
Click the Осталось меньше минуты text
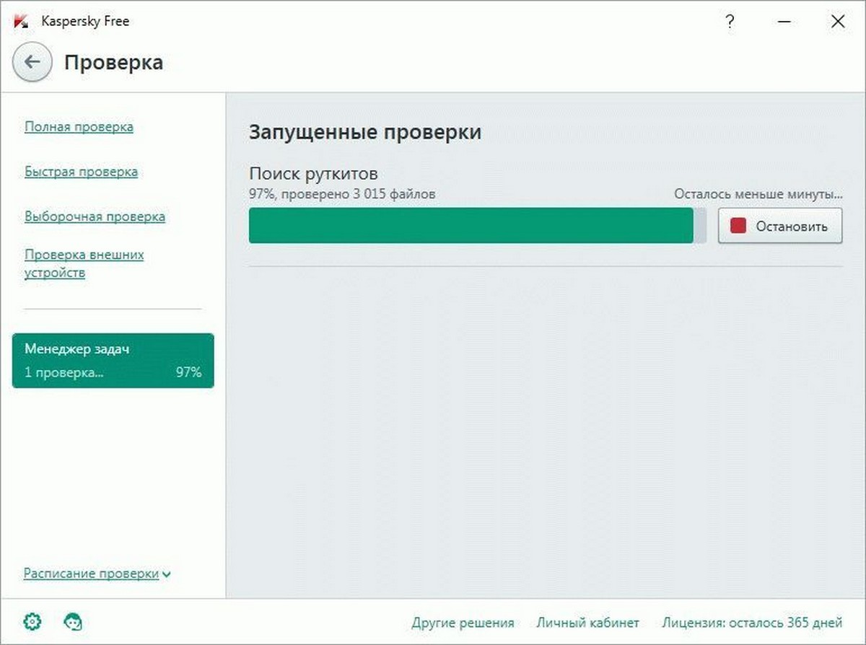[758, 194]
